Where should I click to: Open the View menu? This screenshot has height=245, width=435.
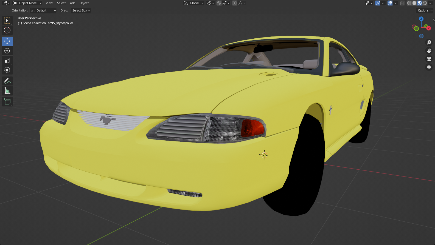tap(49, 3)
